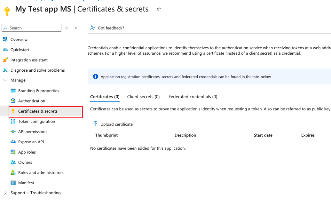Pin the Certificates & secrets page
331x215 pixels.
159,9
